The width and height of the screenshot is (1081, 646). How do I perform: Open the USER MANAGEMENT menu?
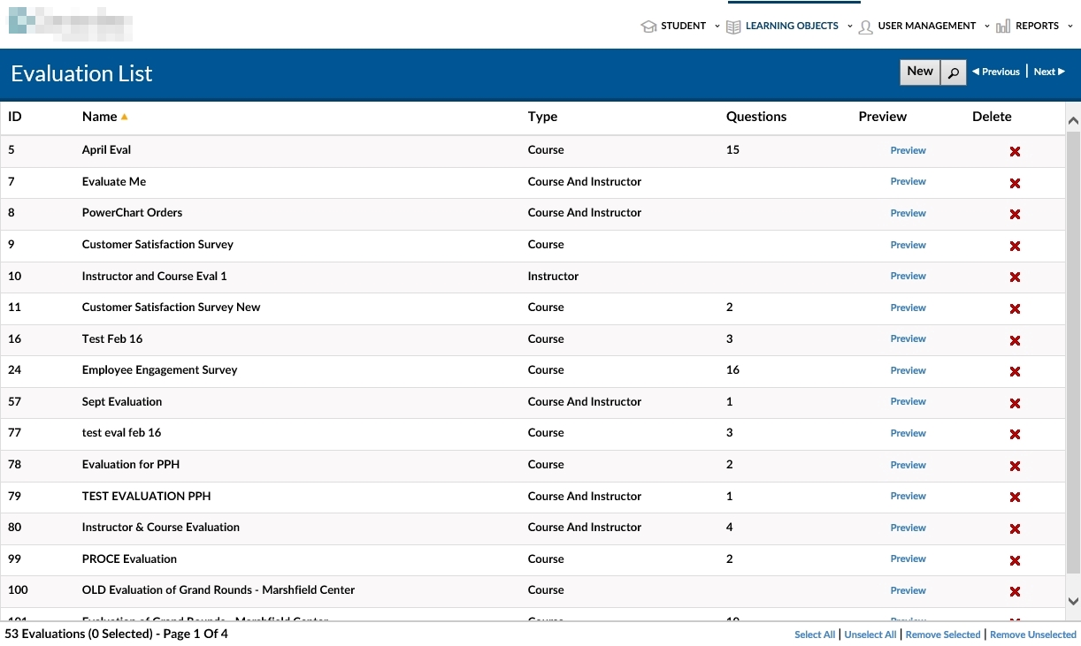pyautogui.click(x=927, y=27)
